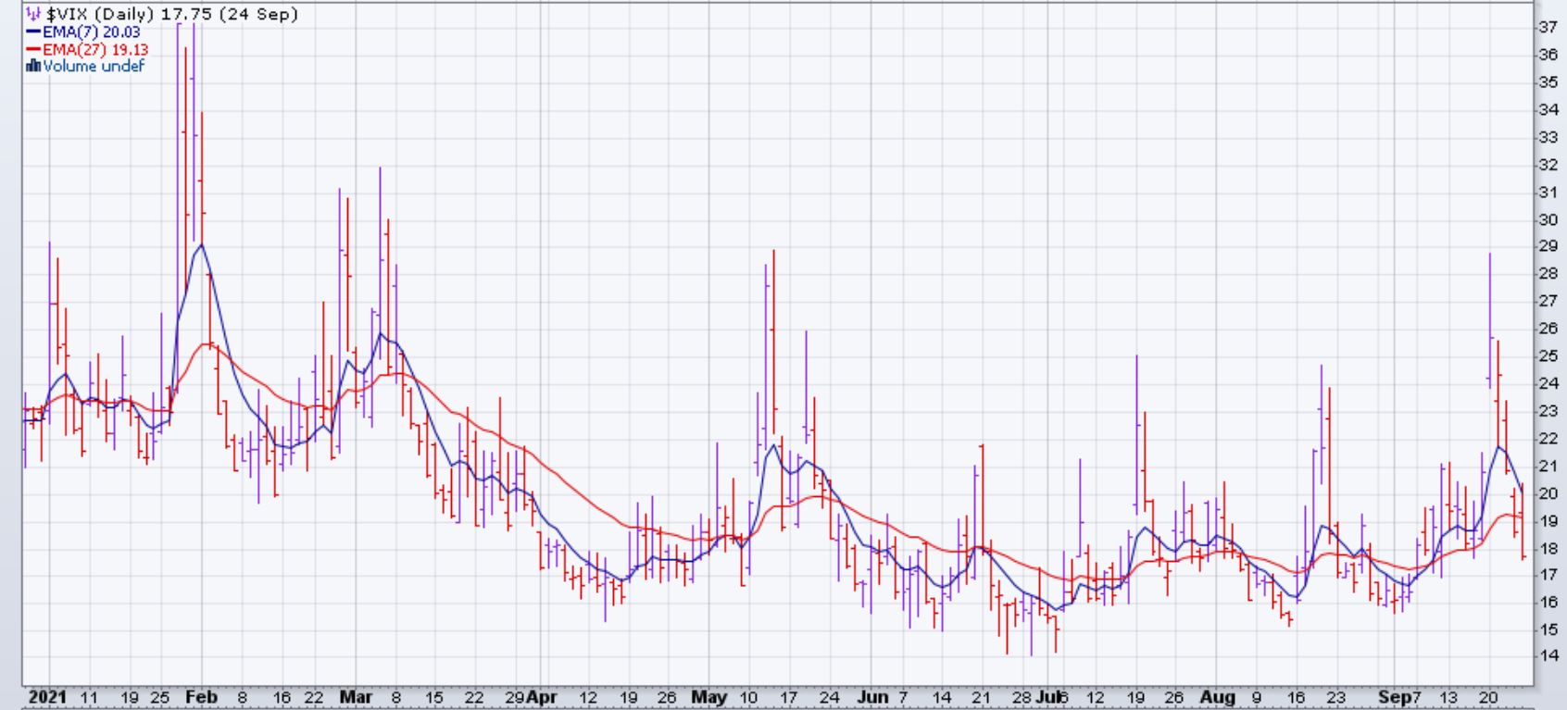Click the Sep label on the date axis
This screenshot has height=710, width=1567.
point(1392,697)
